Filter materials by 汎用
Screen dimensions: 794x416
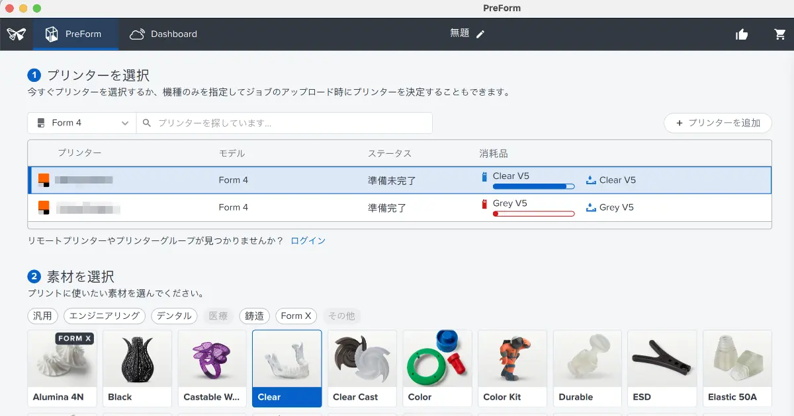click(x=43, y=316)
